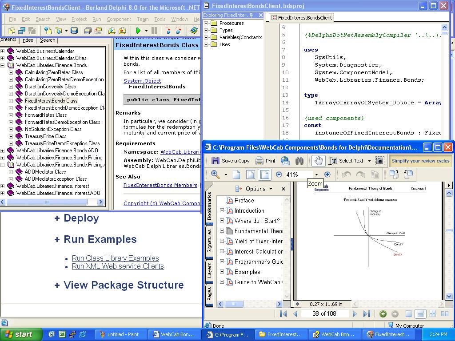Go to the next page of the PDF
455x341 pixels.
pos(354,313)
